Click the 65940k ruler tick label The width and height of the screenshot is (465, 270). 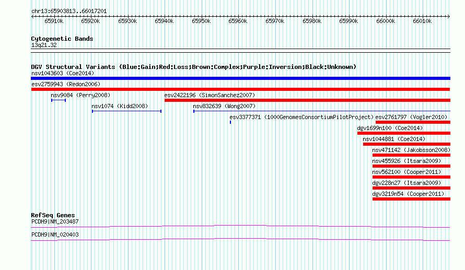(164, 21)
